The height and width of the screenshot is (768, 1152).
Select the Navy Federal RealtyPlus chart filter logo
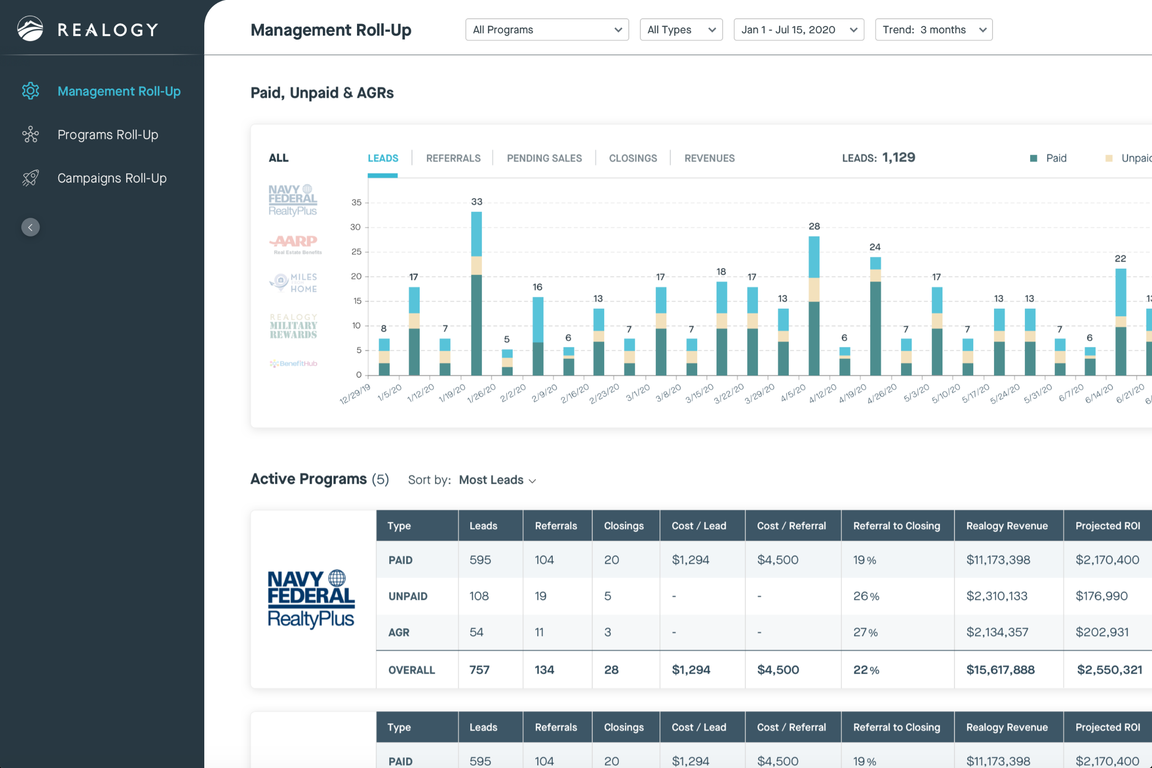[x=292, y=200]
